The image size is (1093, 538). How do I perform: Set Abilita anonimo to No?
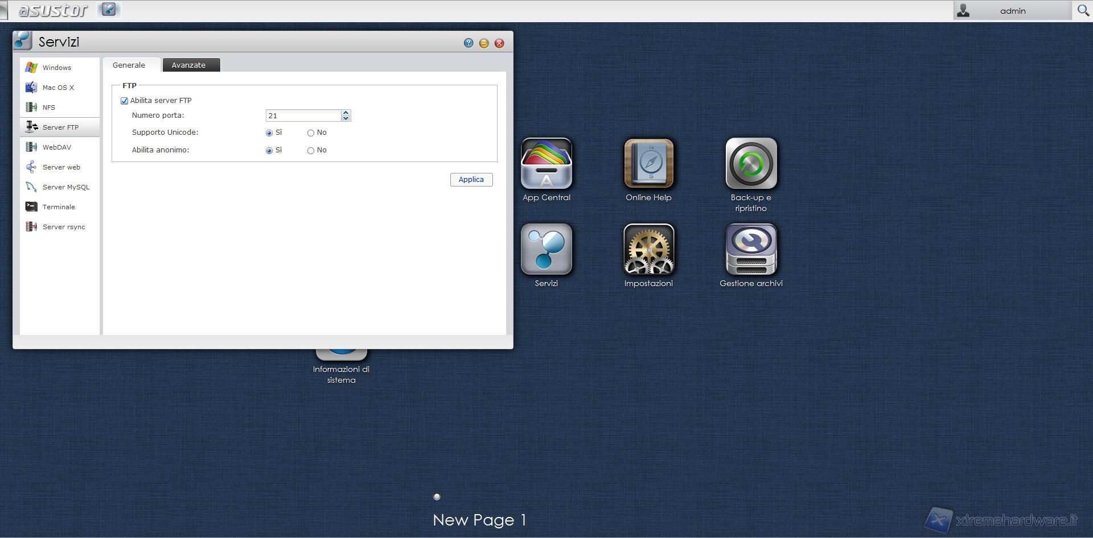coord(311,151)
